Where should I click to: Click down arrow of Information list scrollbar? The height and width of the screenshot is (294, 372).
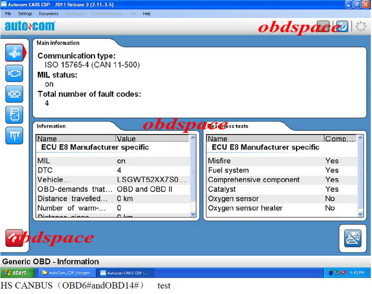193,214
